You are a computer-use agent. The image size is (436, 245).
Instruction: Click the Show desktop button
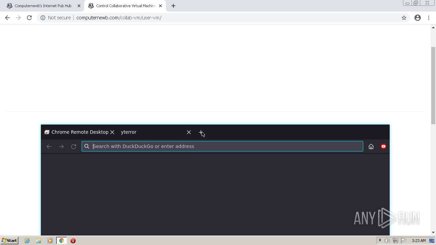click(432, 241)
